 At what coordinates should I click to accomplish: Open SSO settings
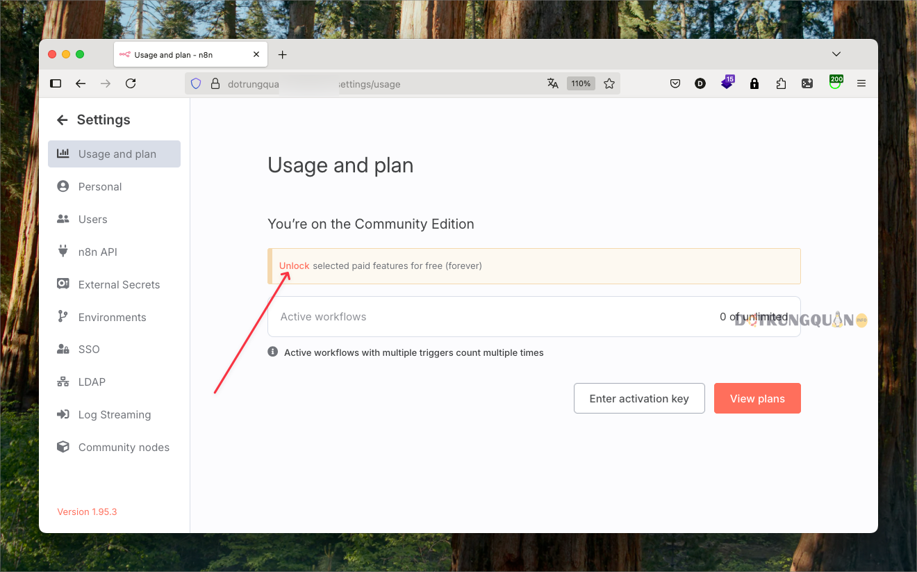pyautogui.click(x=114, y=350)
